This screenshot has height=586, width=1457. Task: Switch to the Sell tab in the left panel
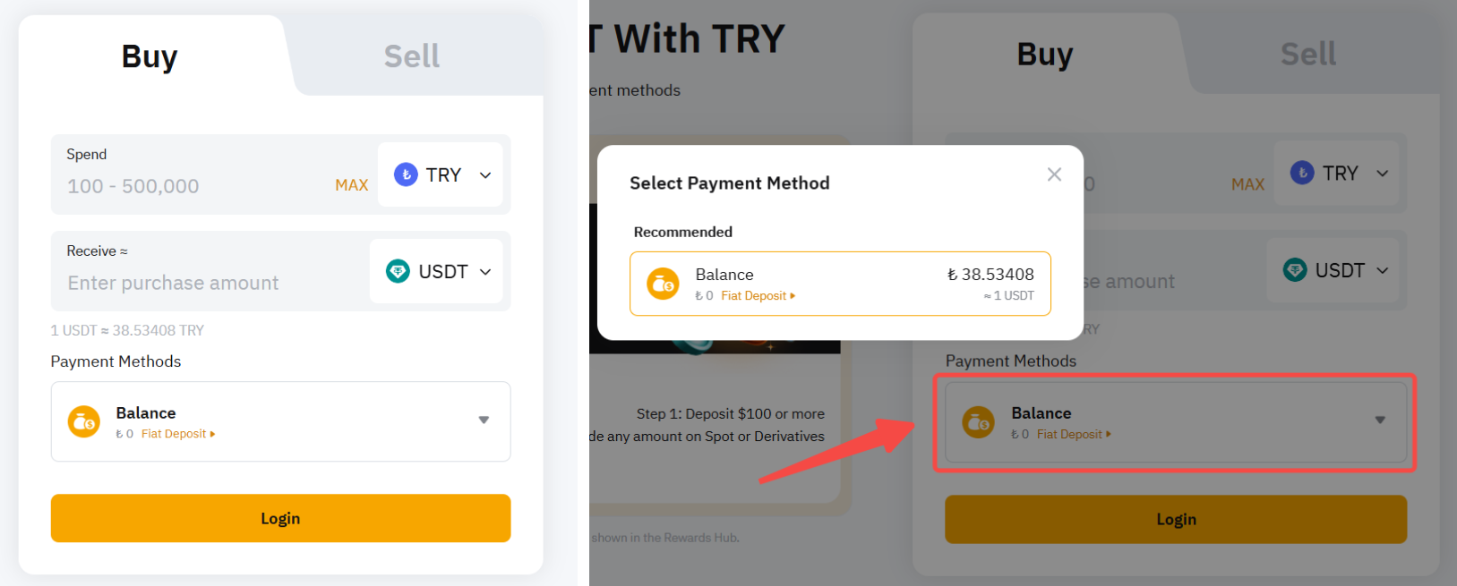tap(412, 56)
